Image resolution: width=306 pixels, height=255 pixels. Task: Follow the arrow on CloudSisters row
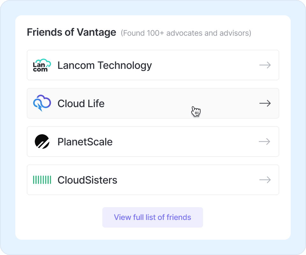point(265,180)
